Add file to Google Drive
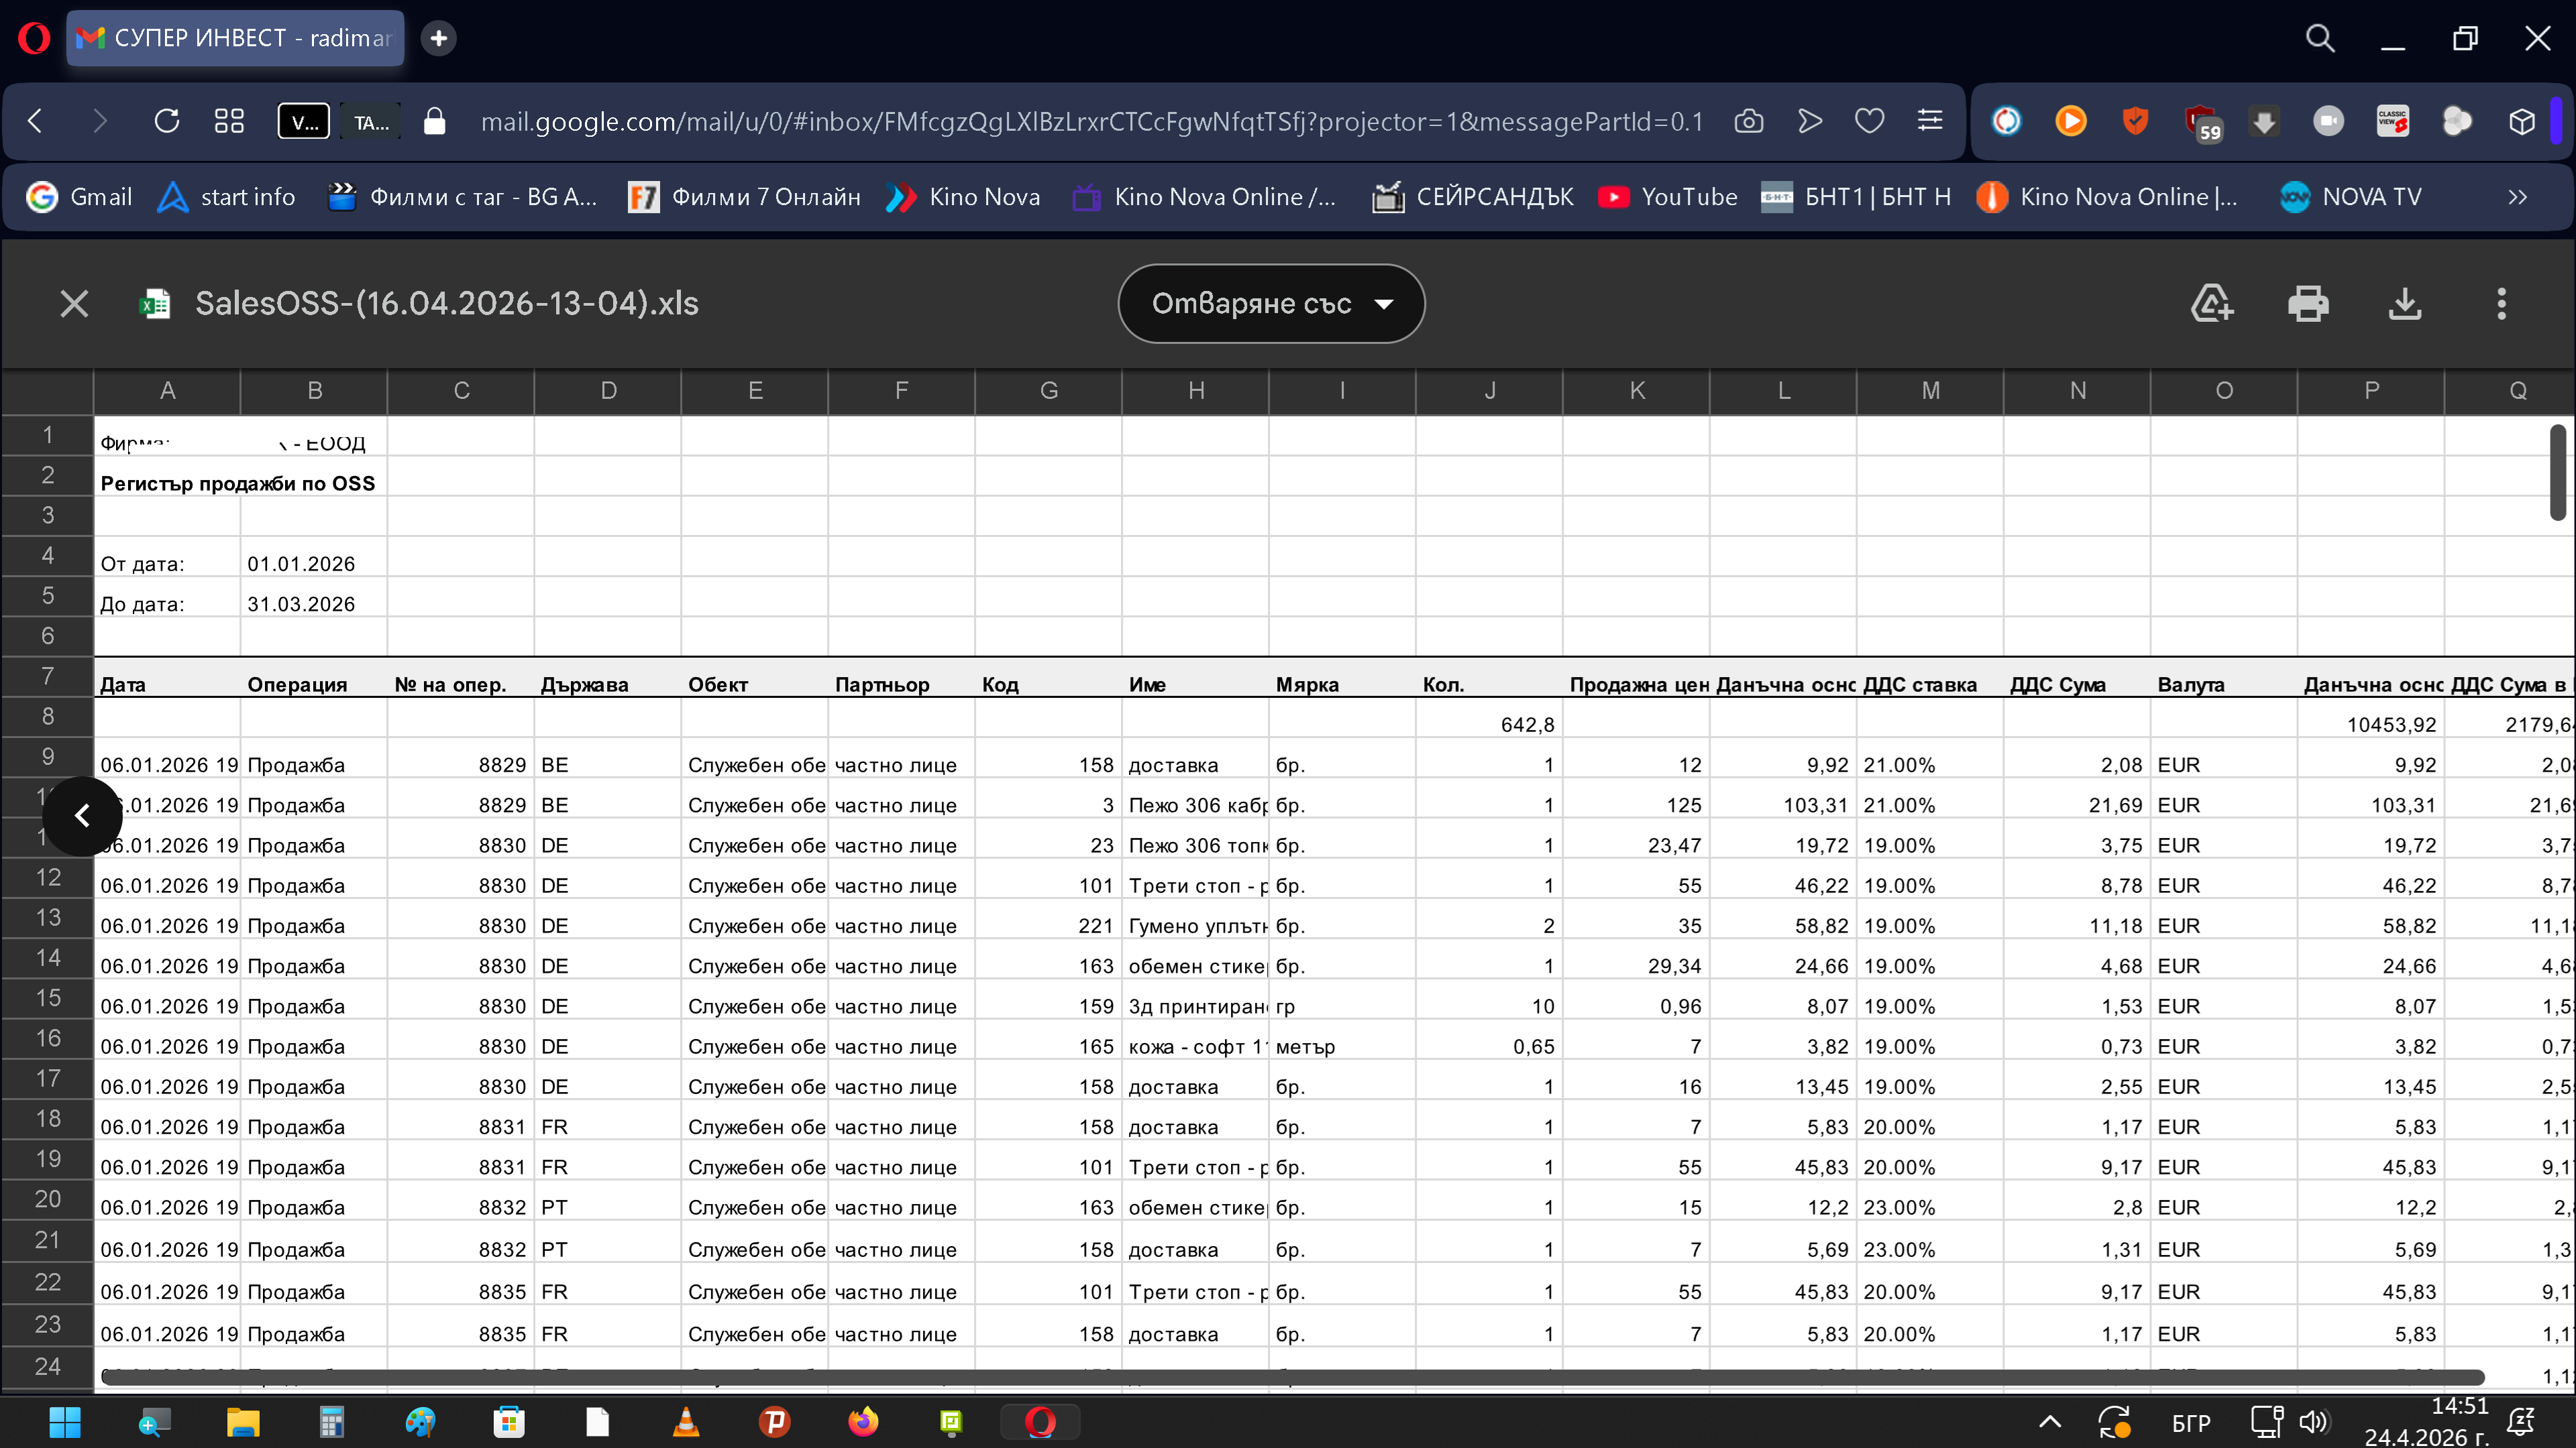 point(2211,304)
